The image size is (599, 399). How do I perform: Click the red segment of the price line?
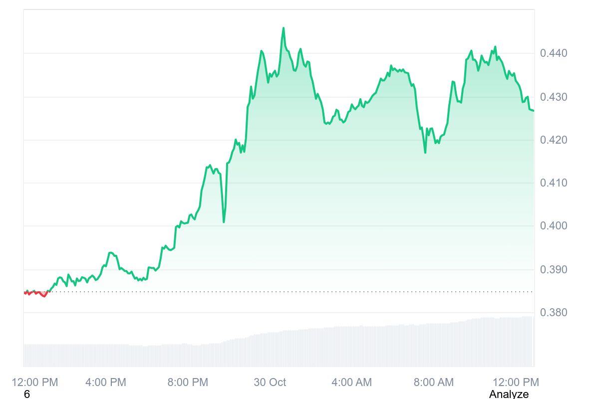click(x=37, y=293)
